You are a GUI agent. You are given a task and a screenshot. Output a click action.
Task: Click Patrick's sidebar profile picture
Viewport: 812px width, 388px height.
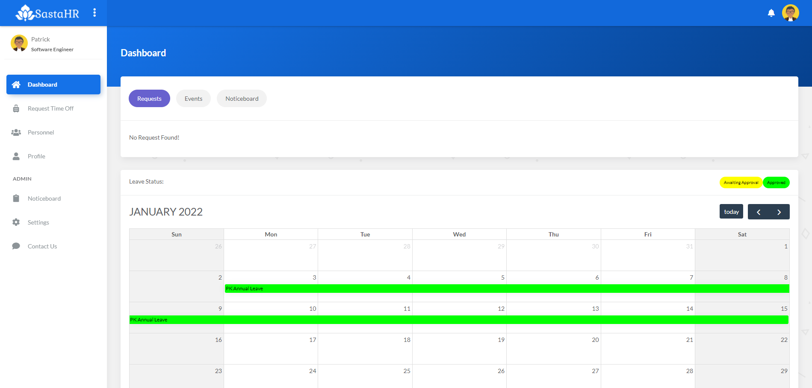pos(19,44)
